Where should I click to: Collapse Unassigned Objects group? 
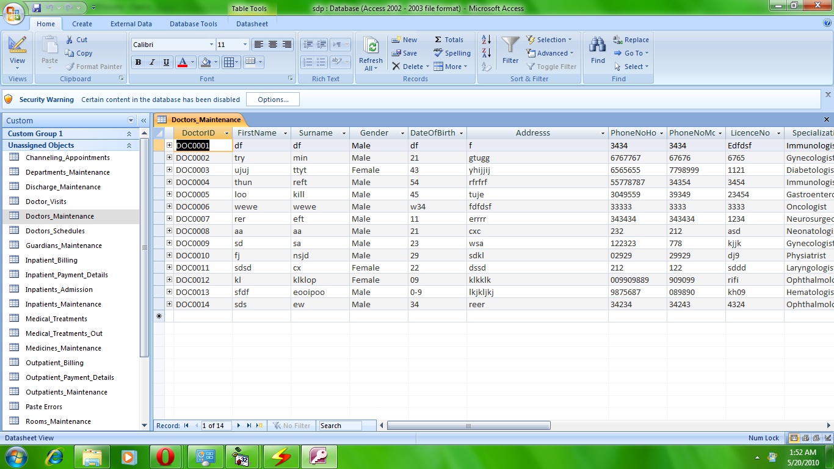[129, 145]
